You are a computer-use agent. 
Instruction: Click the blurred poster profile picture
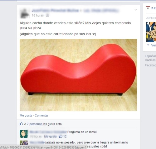coord(24,13)
